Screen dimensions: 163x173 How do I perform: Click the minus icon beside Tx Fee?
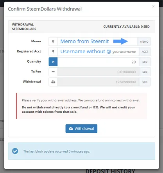click(x=53, y=72)
